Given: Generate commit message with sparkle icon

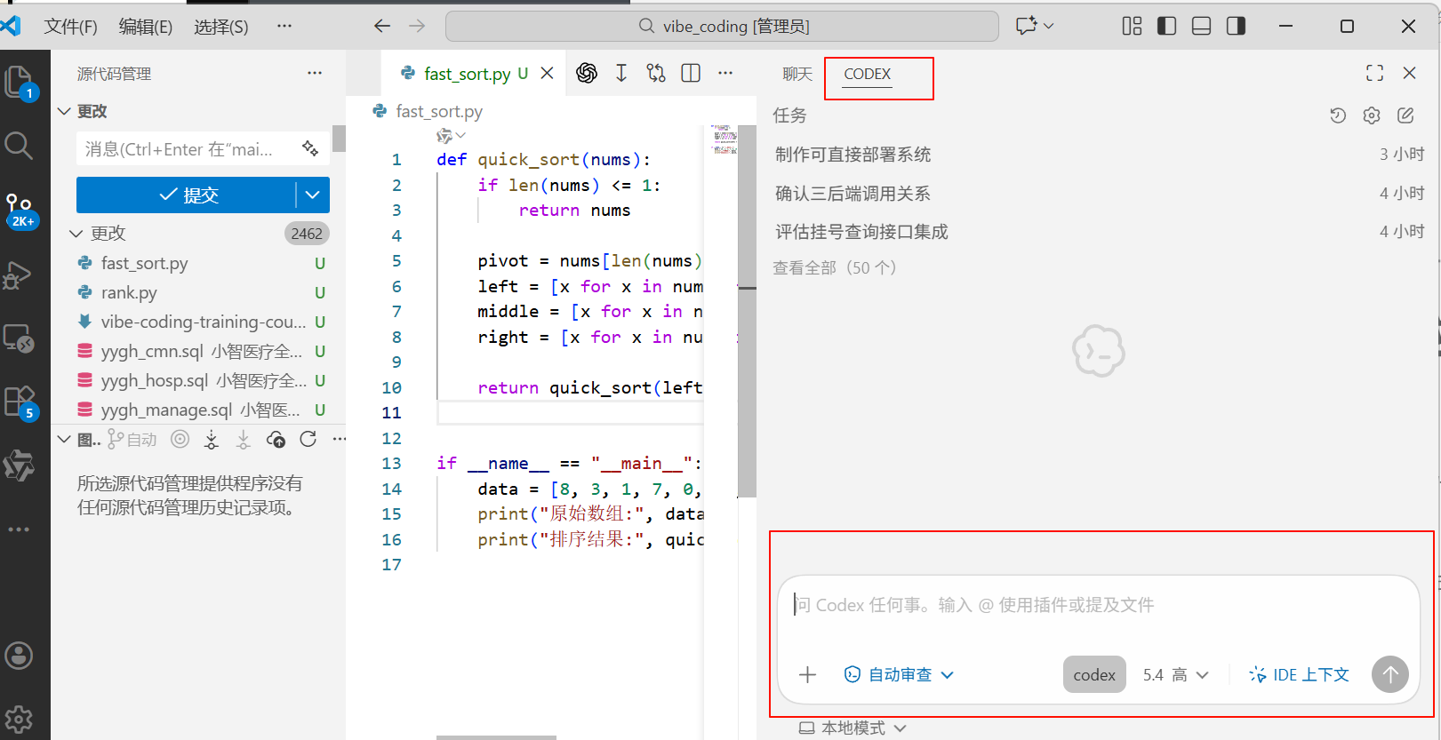Looking at the screenshot, I should (x=310, y=148).
